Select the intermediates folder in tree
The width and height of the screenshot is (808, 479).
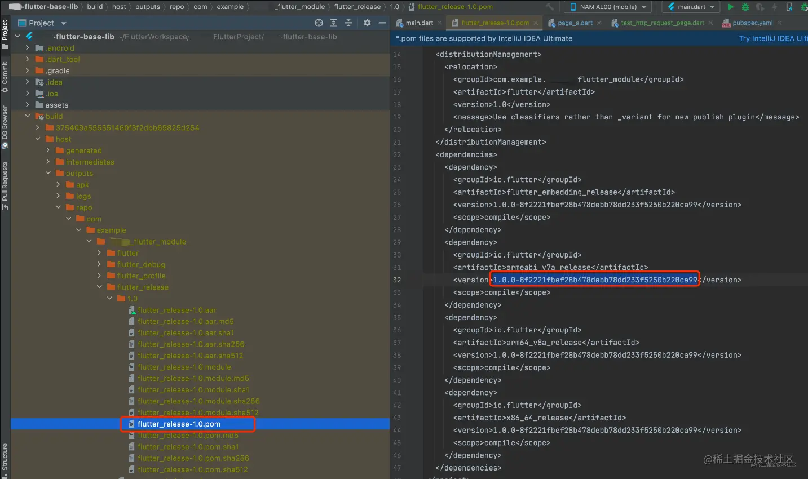[90, 162]
